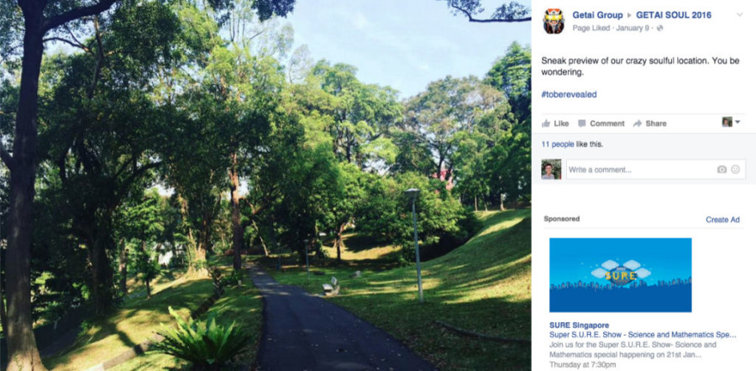Click the park photo in the post
Viewport: 756px width, 371px height.
[x=265, y=185]
